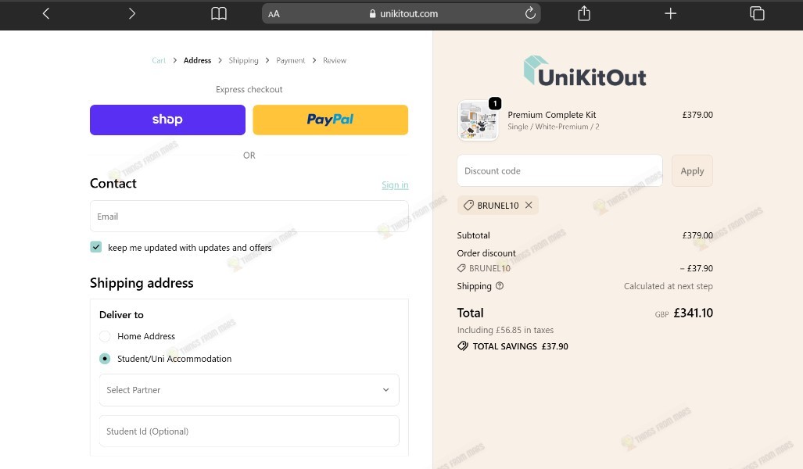
Task: Expand the Select Partner dropdown
Action: pyautogui.click(x=249, y=389)
